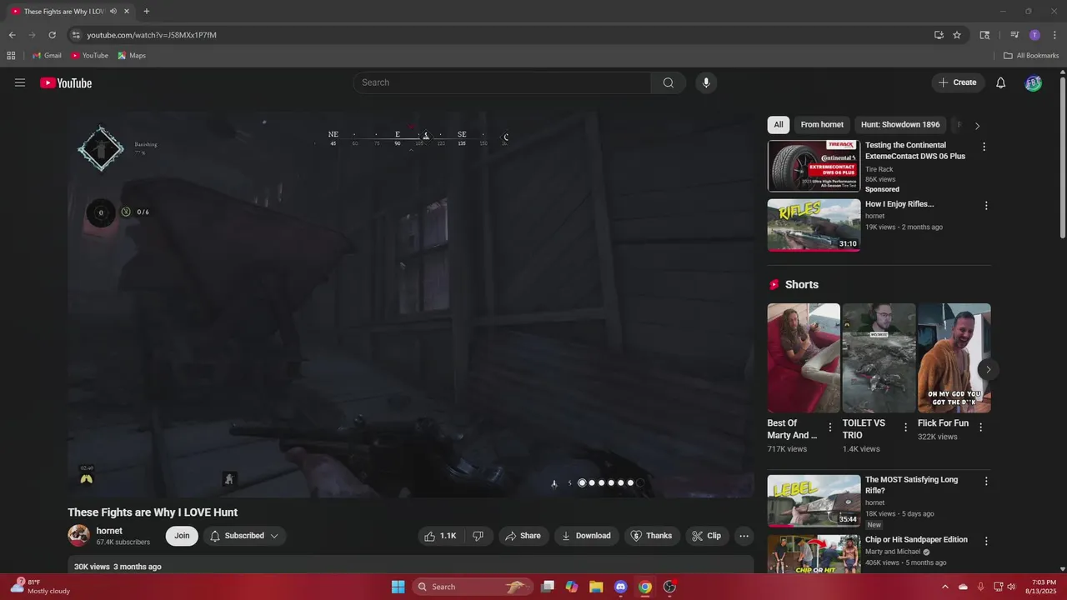Join the hornet channel membership
Viewport: 1067px width, 600px height.
point(182,536)
